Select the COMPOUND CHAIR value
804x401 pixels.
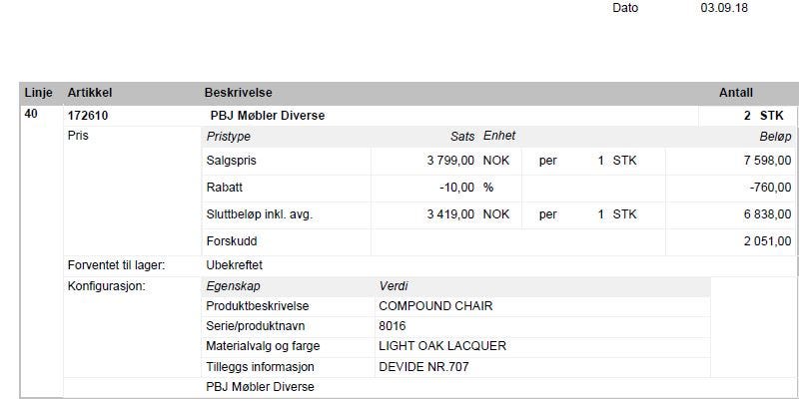click(x=435, y=306)
